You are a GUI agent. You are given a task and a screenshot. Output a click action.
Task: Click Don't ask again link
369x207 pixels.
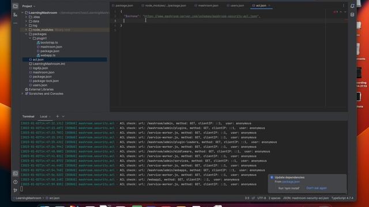click(317, 188)
